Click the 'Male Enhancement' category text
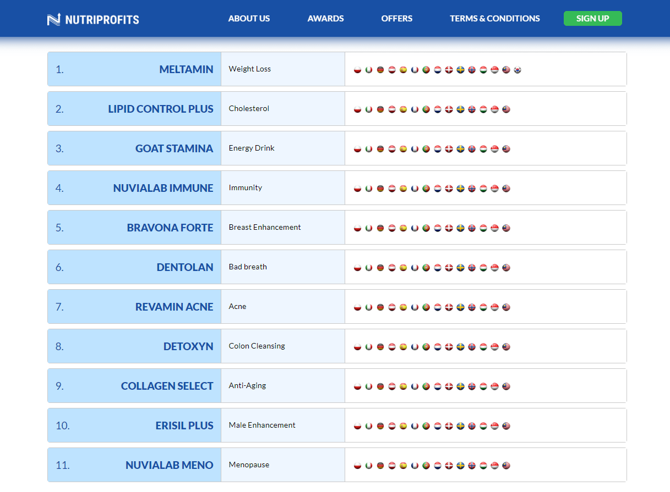 262,425
